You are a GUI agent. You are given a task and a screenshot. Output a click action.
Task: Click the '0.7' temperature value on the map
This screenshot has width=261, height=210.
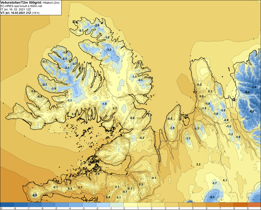point(115,108)
